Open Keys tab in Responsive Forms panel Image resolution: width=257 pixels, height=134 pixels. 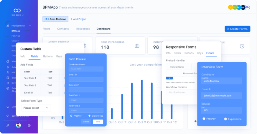pyautogui.click(x=200, y=53)
